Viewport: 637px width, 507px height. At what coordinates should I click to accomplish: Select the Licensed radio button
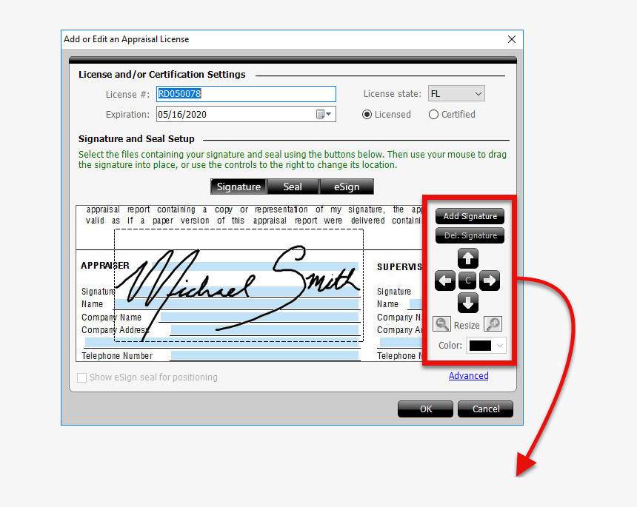367,114
